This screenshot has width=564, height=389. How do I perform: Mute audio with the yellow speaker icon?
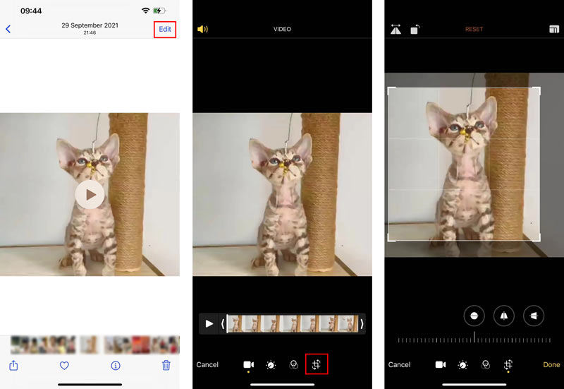(202, 29)
